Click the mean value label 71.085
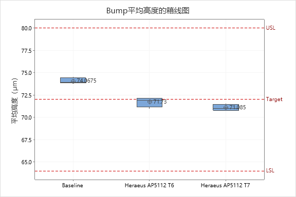 click(x=237, y=107)
